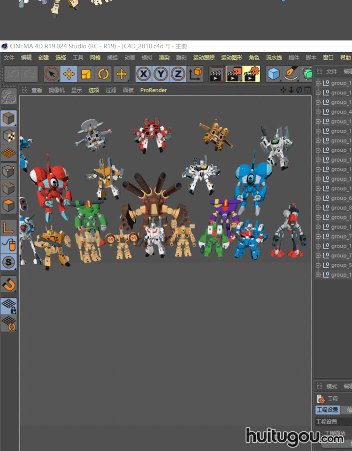352x451 pixels.
Task: Switch to the 工程设置 tab
Action: click(x=327, y=410)
